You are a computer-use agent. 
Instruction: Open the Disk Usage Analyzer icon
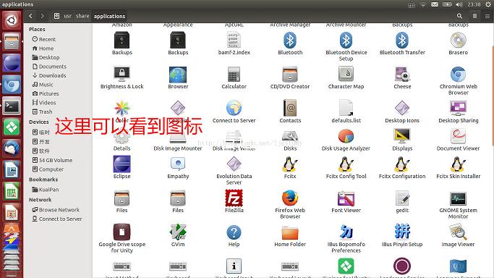346,136
